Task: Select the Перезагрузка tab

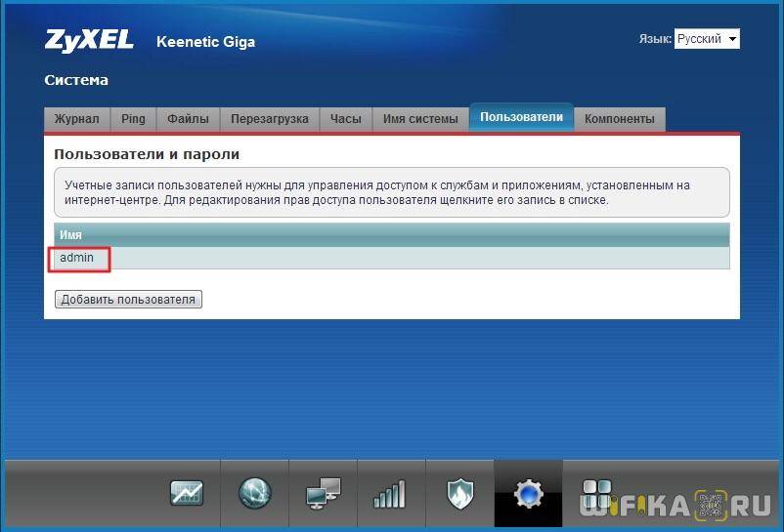Action: 269,119
